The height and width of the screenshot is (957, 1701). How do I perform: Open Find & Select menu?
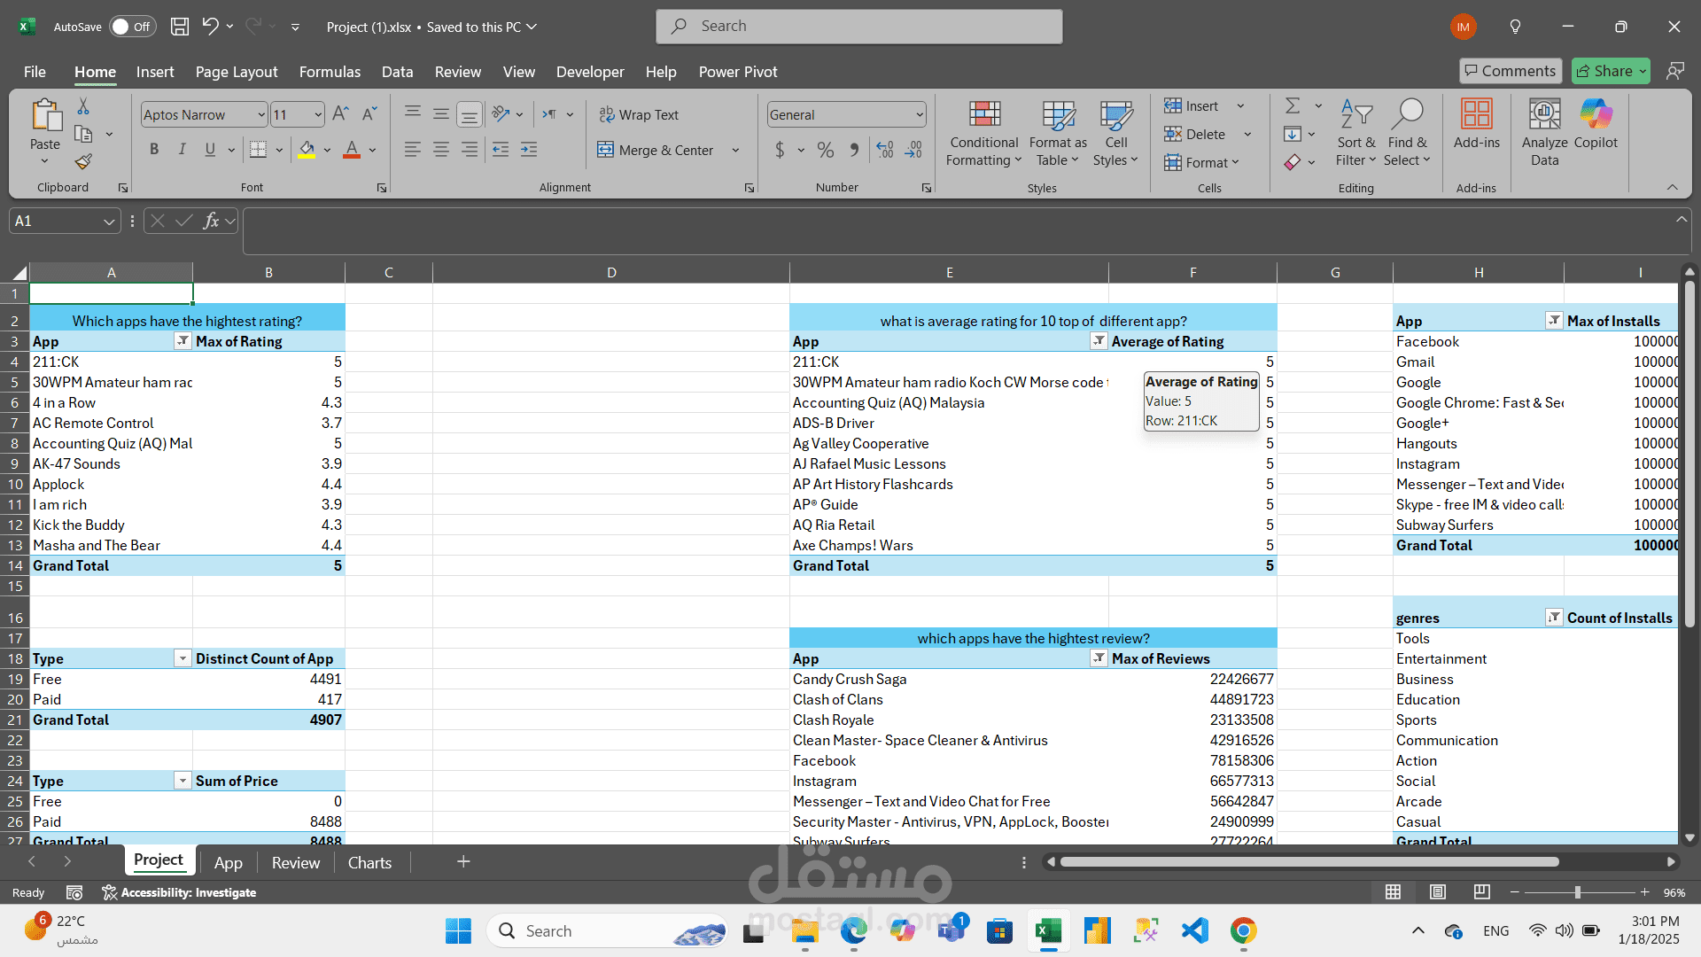pos(1407,133)
